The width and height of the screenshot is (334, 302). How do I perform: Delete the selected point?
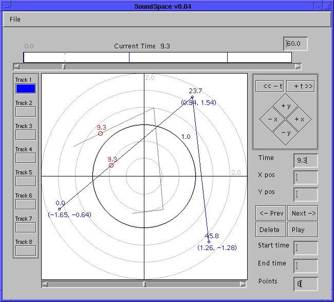(x=270, y=229)
